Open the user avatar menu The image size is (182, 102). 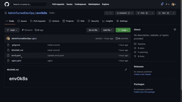coord(173,4)
